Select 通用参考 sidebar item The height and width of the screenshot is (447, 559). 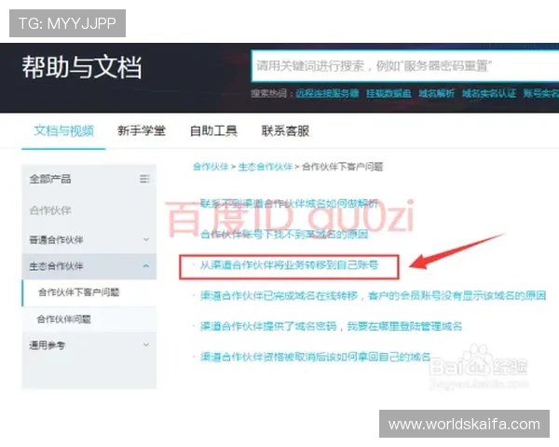(48, 345)
